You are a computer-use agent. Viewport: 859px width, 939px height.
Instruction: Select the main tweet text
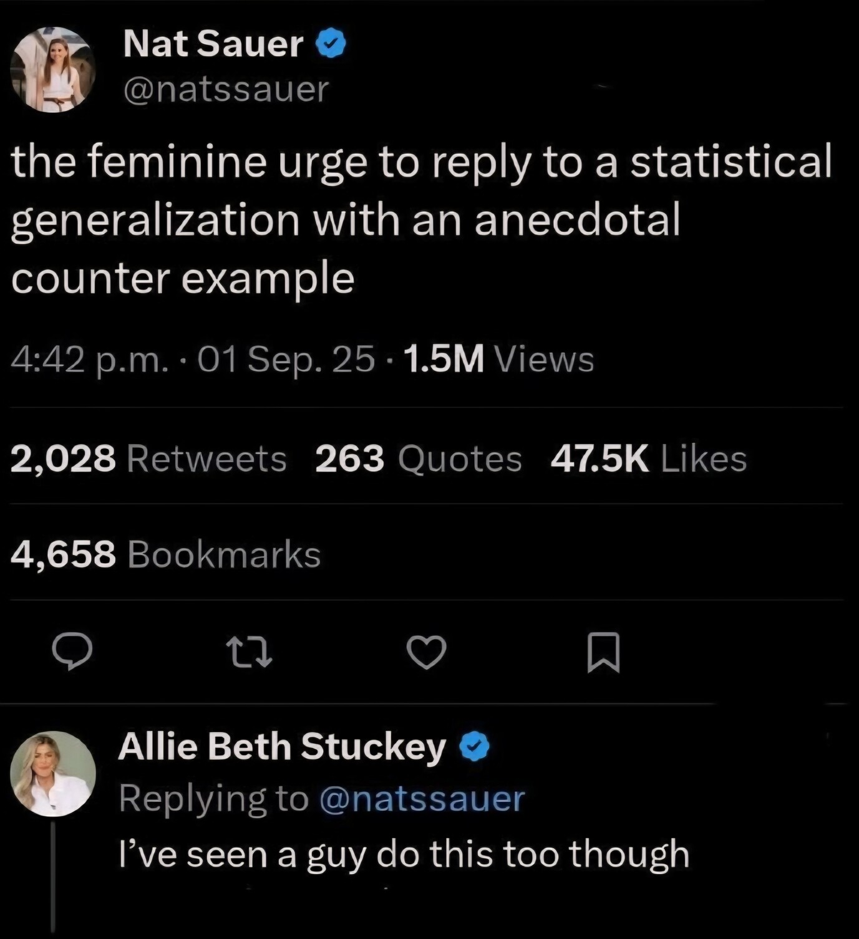click(x=422, y=218)
